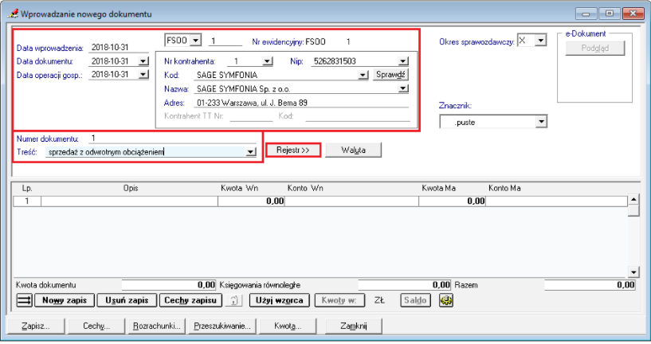Click the Razem value field

[x=590, y=285]
